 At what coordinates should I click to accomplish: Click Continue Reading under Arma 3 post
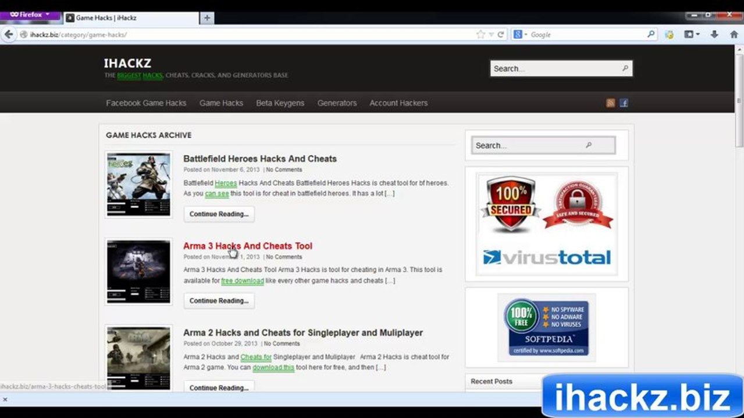click(219, 301)
